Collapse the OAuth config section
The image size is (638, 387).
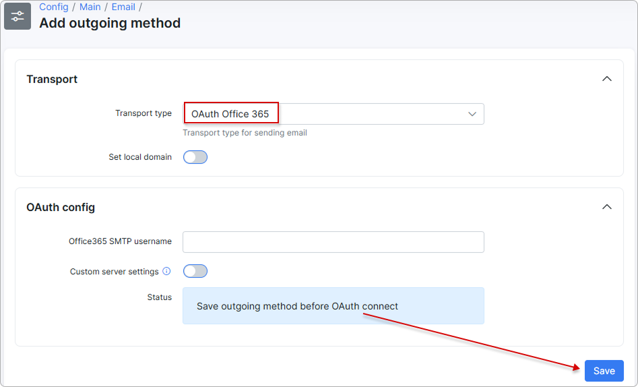606,207
